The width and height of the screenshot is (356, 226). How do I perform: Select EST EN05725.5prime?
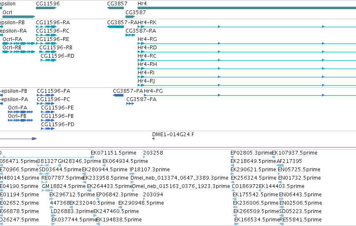[299, 170]
